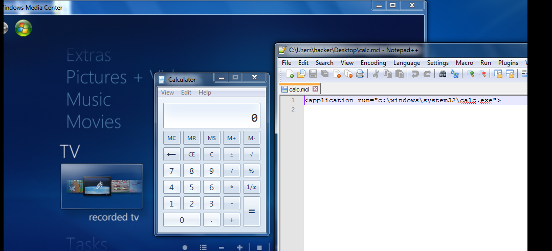The width and height of the screenshot is (552, 251).
Task: Open the Run menu
Action: pyautogui.click(x=485, y=63)
